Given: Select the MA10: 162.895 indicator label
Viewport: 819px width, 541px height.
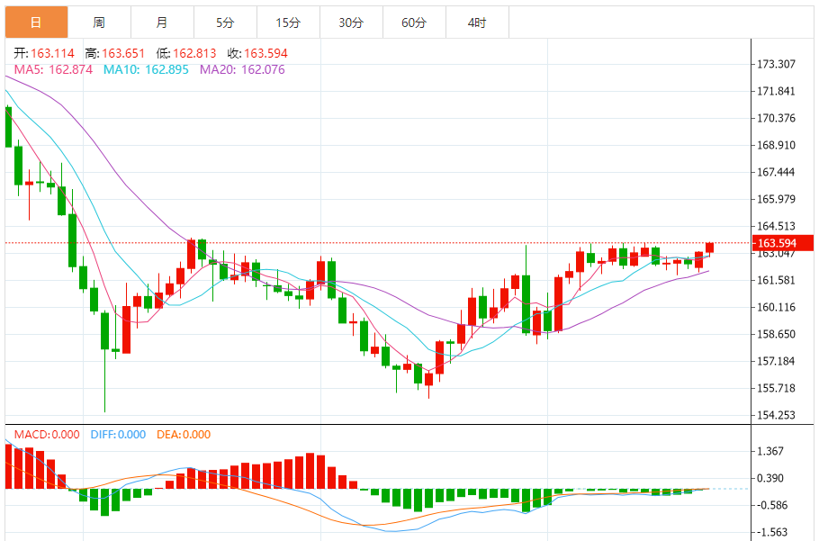Looking at the screenshot, I should click(146, 69).
